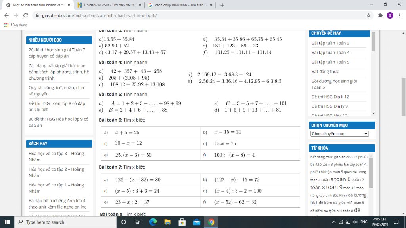
Task: Open the Windows Start menu
Action: point(7,222)
